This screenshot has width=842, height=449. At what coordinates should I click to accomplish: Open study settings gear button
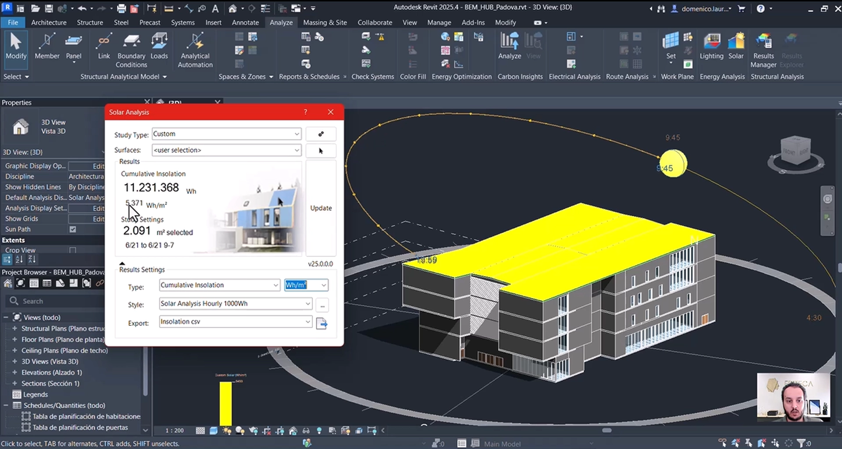[x=321, y=134]
